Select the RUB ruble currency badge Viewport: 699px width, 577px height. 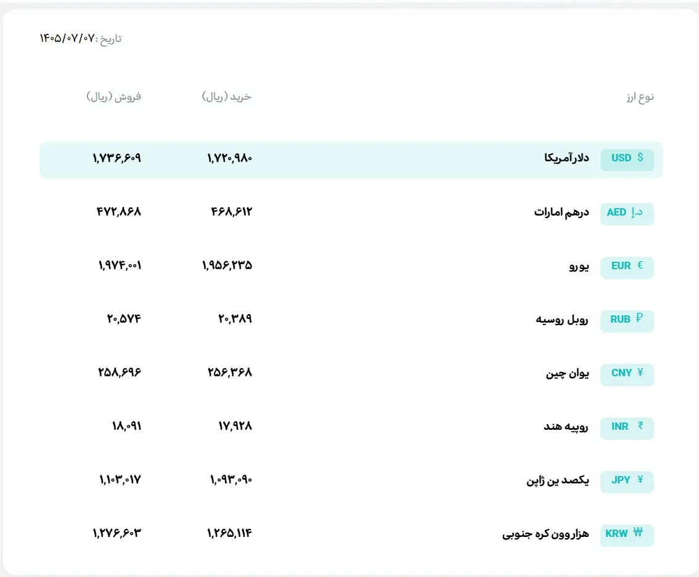627,320
